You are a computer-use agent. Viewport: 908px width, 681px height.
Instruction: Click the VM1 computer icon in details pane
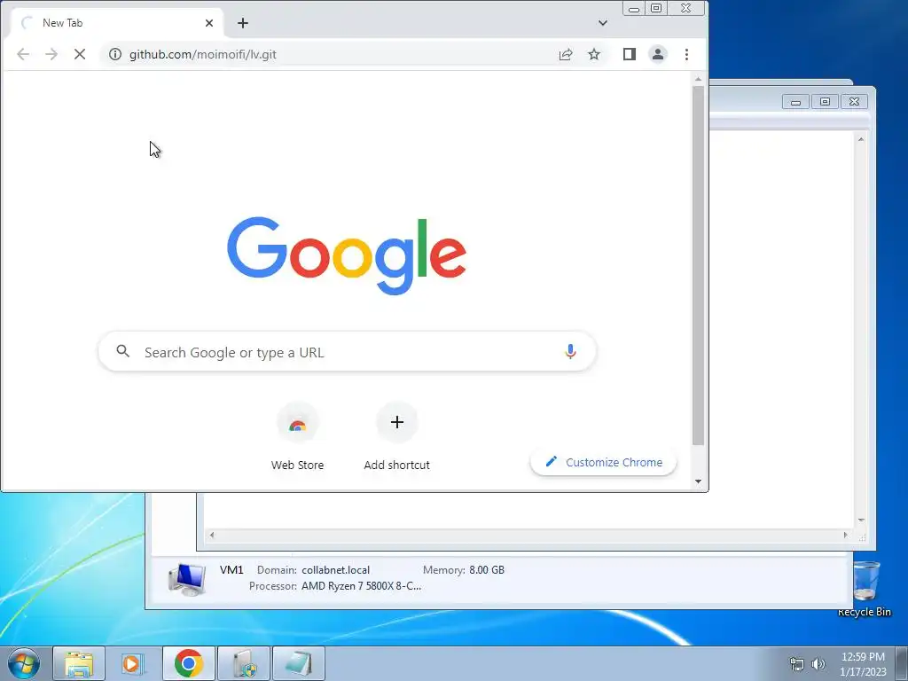click(186, 579)
